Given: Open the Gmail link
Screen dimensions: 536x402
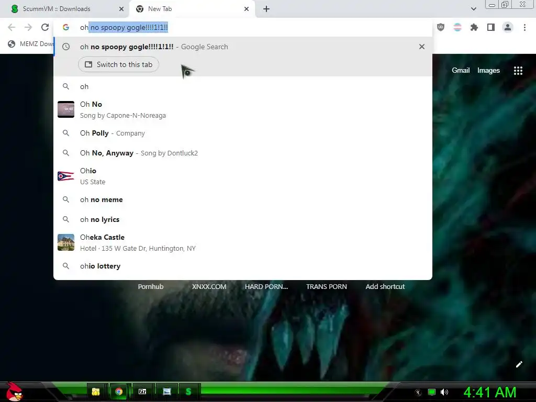Looking at the screenshot, I should [x=461, y=71].
